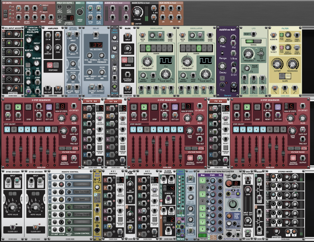This screenshot has width=314, height=242.
Task: Click the Delay INPUT jack
Action: coord(96,34)
